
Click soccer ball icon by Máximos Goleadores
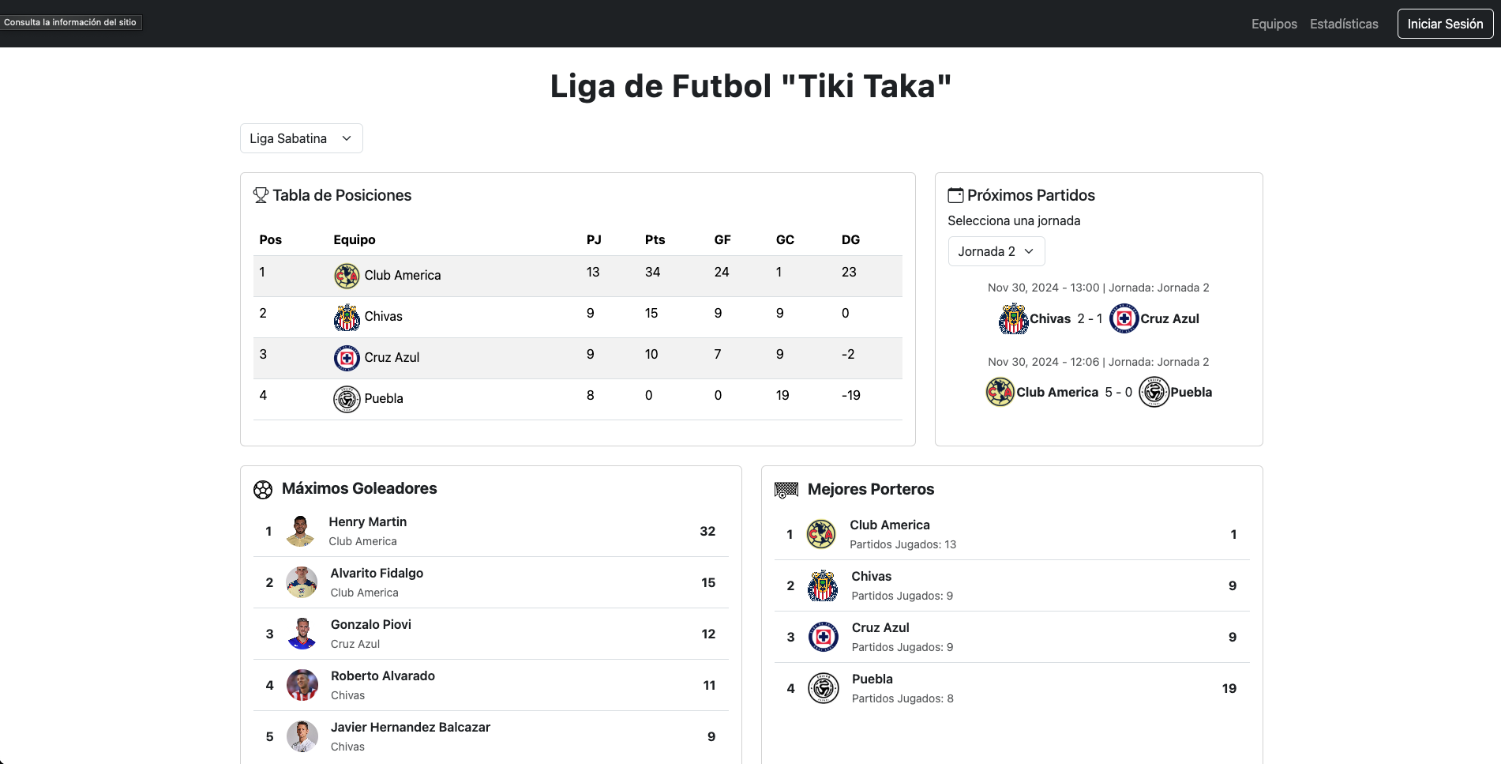[x=263, y=490]
